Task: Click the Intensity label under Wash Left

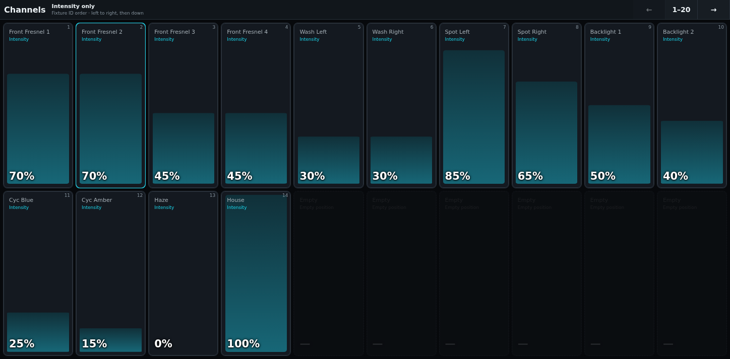Action: click(310, 39)
